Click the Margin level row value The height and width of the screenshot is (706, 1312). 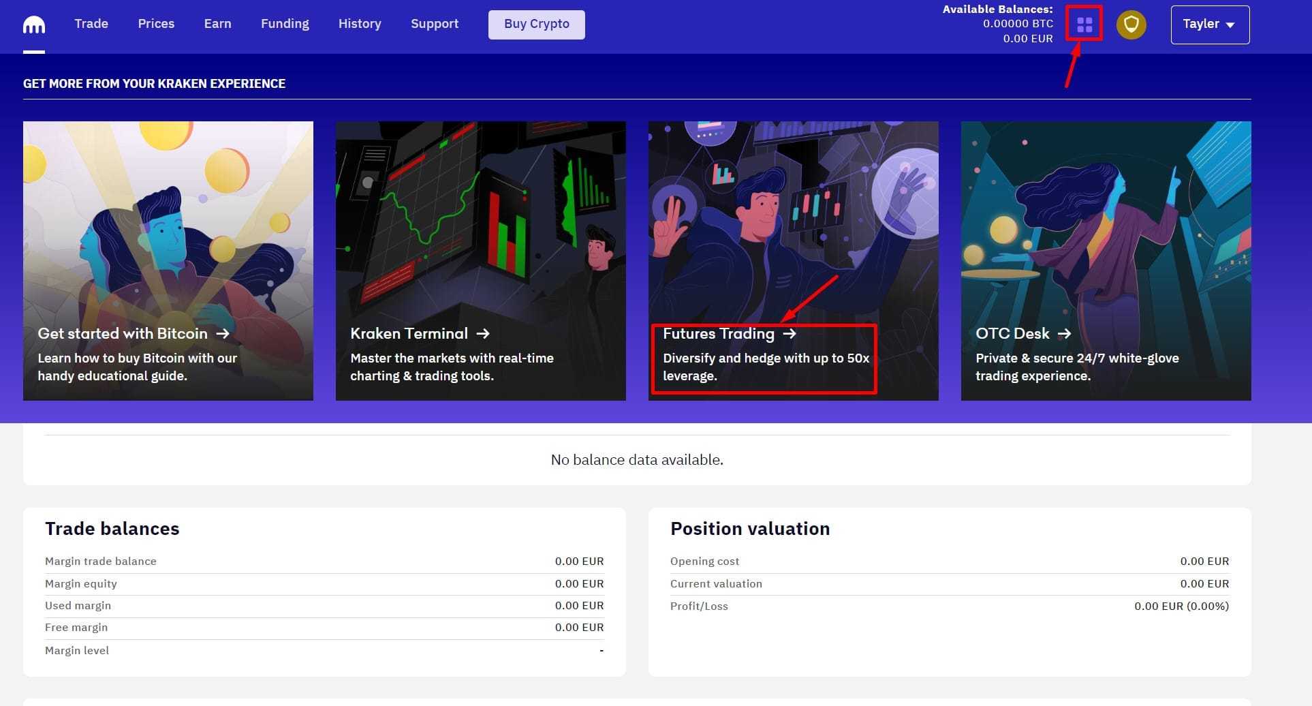click(x=600, y=650)
